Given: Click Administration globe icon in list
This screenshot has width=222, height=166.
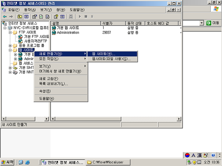Looking at the screenshot, I should coord(54,33).
